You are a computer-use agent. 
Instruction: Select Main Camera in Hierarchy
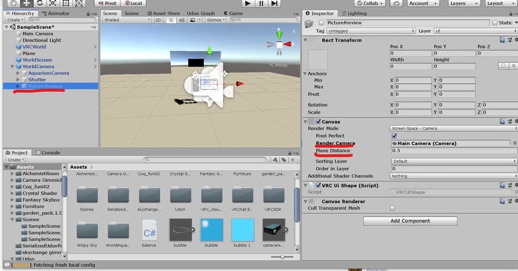pos(37,33)
